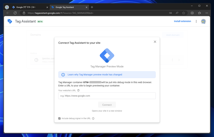This screenshot has height=137, width=214.
Task: Click the info icon in the blue banner
Action: pos(63,75)
